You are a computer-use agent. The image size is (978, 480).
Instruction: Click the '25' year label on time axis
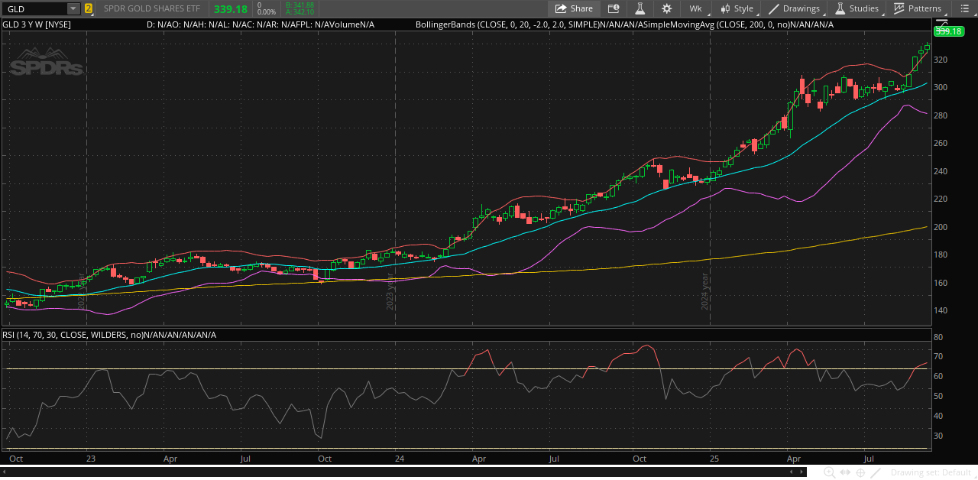point(714,459)
